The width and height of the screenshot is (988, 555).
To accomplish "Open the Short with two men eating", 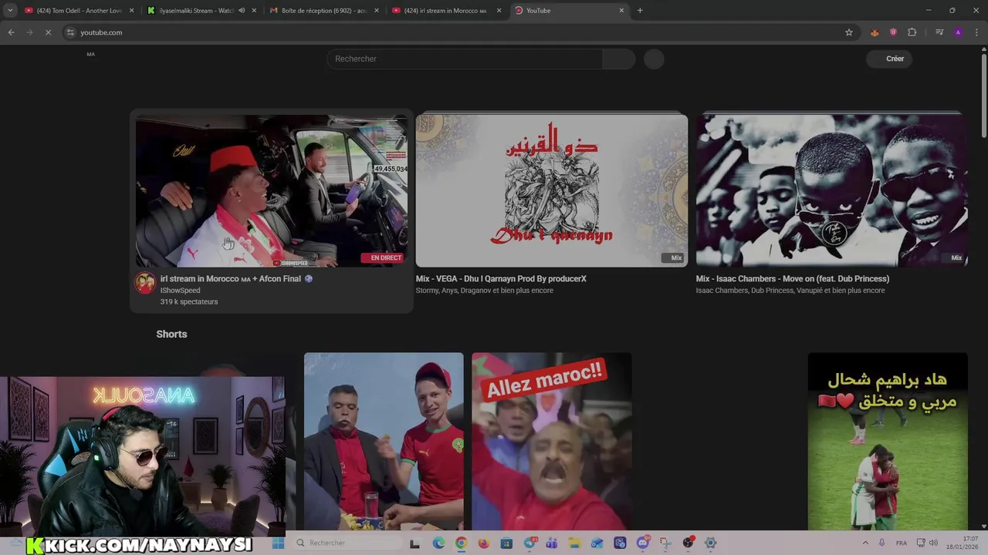I will coord(384,441).
